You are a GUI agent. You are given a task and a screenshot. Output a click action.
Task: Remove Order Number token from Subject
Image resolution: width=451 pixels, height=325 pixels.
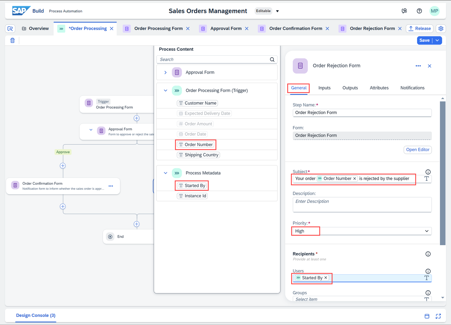(x=355, y=178)
